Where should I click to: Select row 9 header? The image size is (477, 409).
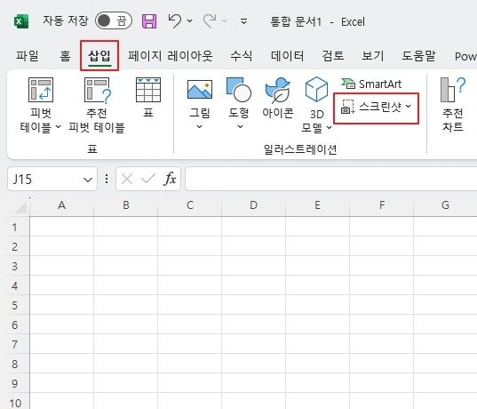click(14, 383)
